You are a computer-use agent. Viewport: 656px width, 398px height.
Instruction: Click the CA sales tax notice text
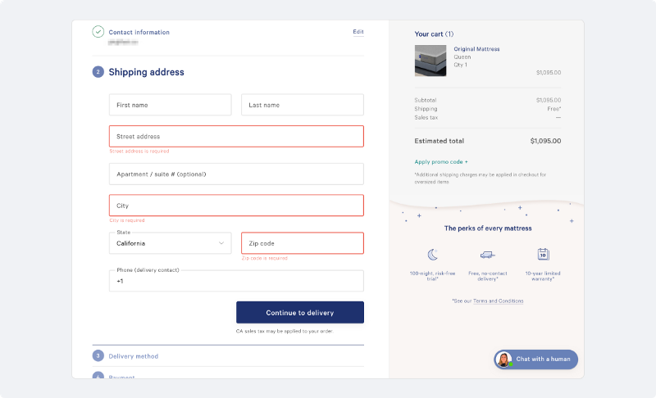pyautogui.click(x=285, y=331)
